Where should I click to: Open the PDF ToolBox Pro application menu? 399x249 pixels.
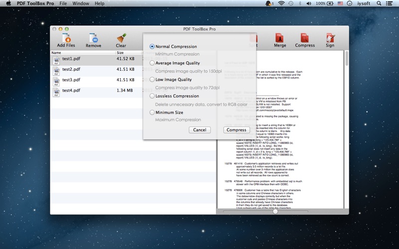click(35, 3)
